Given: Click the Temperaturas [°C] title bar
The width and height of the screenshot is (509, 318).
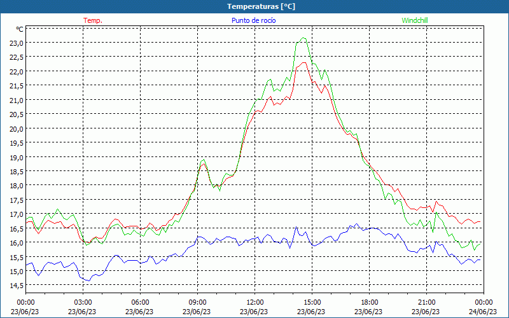Looking at the screenshot, I should [254, 6].
